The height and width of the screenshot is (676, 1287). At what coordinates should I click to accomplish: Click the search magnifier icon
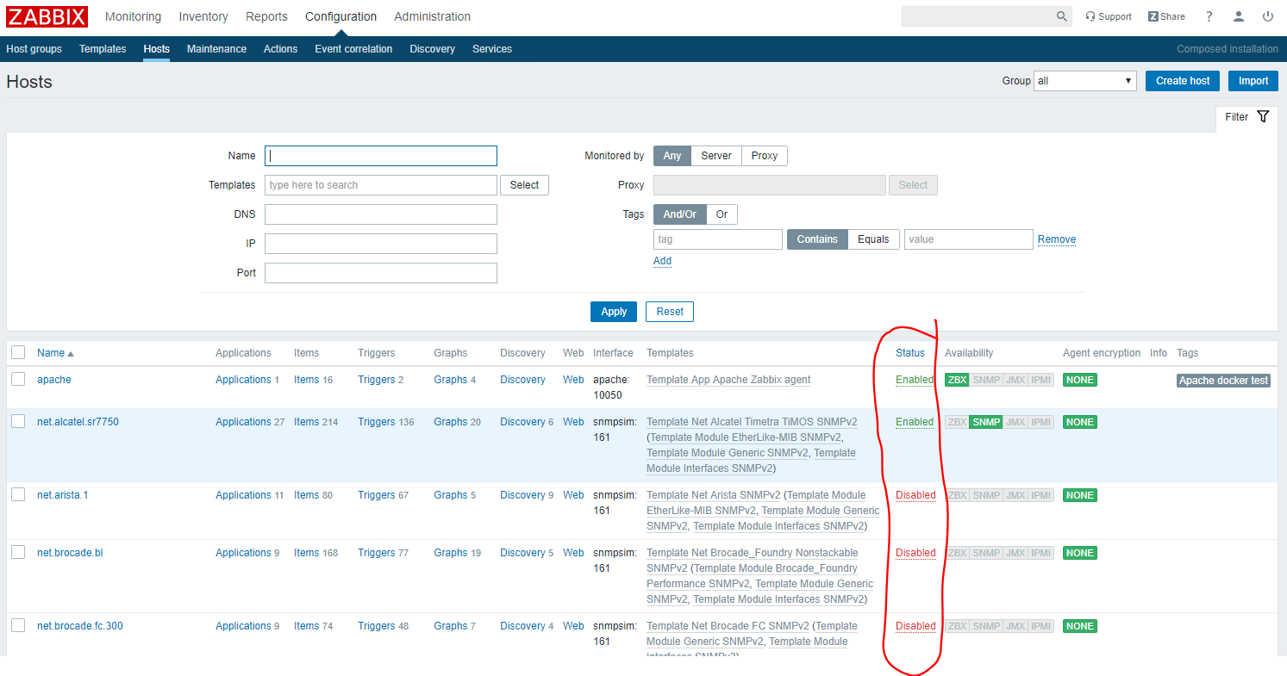click(x=1062, y=16)
